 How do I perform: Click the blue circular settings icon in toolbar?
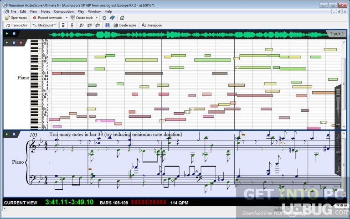pyautogui.click(x=104, y=18)
